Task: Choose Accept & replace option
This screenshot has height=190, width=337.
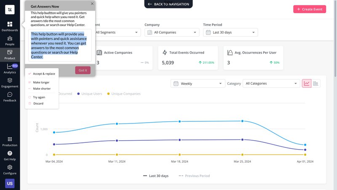Action: [44, 74]
